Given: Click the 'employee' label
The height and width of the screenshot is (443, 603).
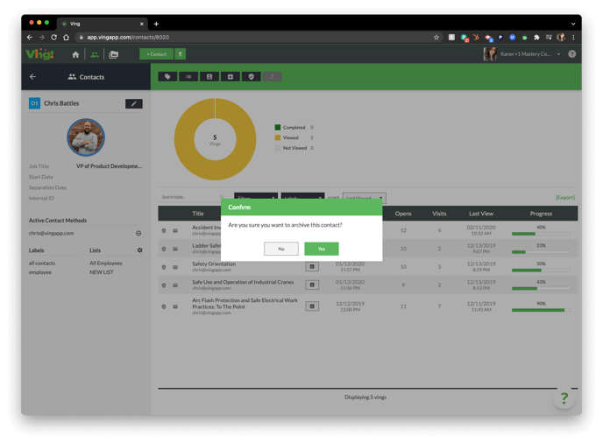Looking at the screenshot, I should (x=40, y=272).
